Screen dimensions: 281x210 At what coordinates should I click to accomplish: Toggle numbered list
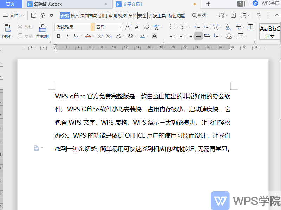[184, 27]
